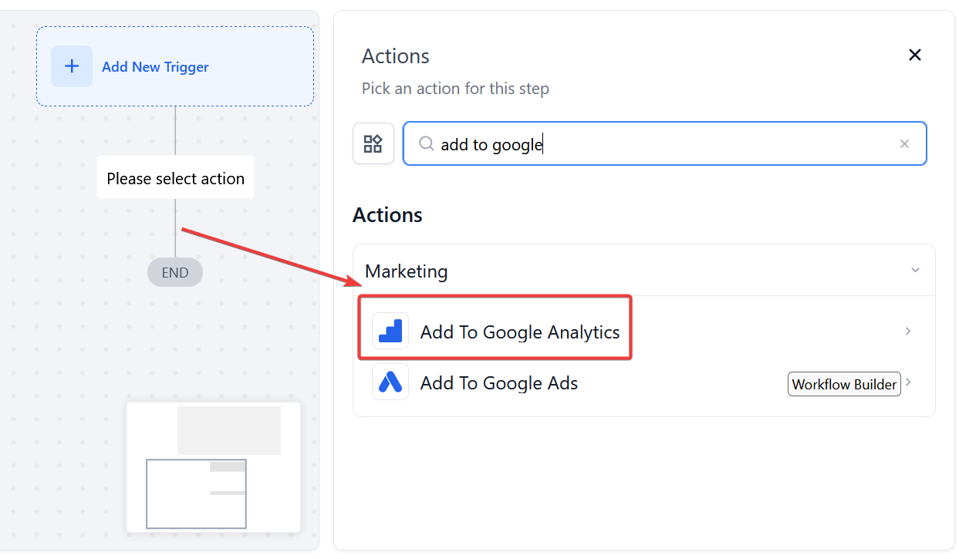Open the workflow minimap thumbnail

pyautogui.click(x=214, y=466)
